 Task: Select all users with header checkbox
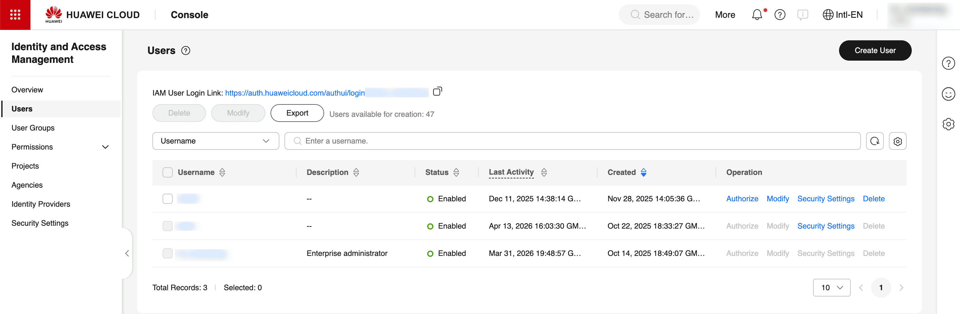pos(168,172)
